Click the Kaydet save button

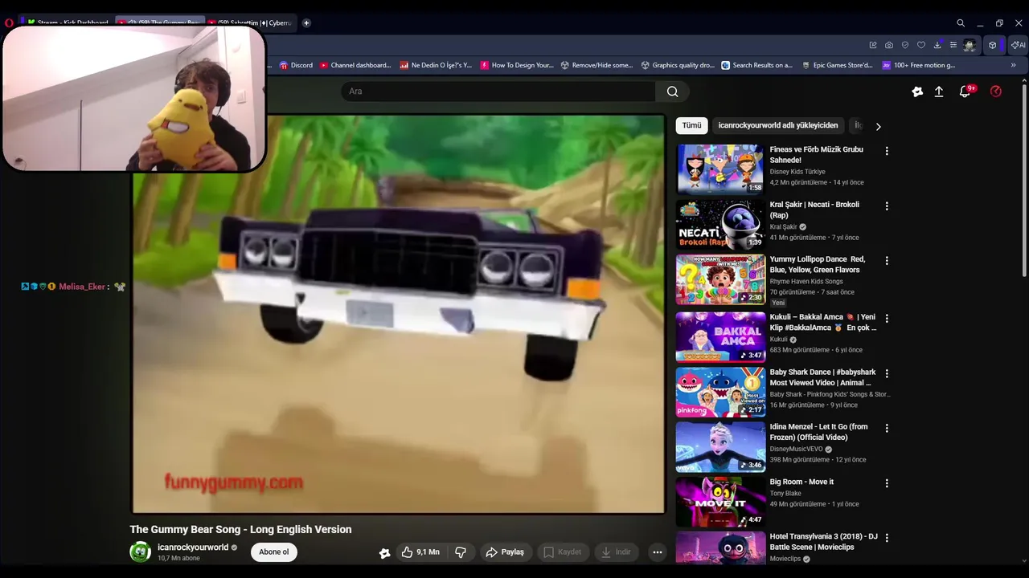tap(562, 552)
